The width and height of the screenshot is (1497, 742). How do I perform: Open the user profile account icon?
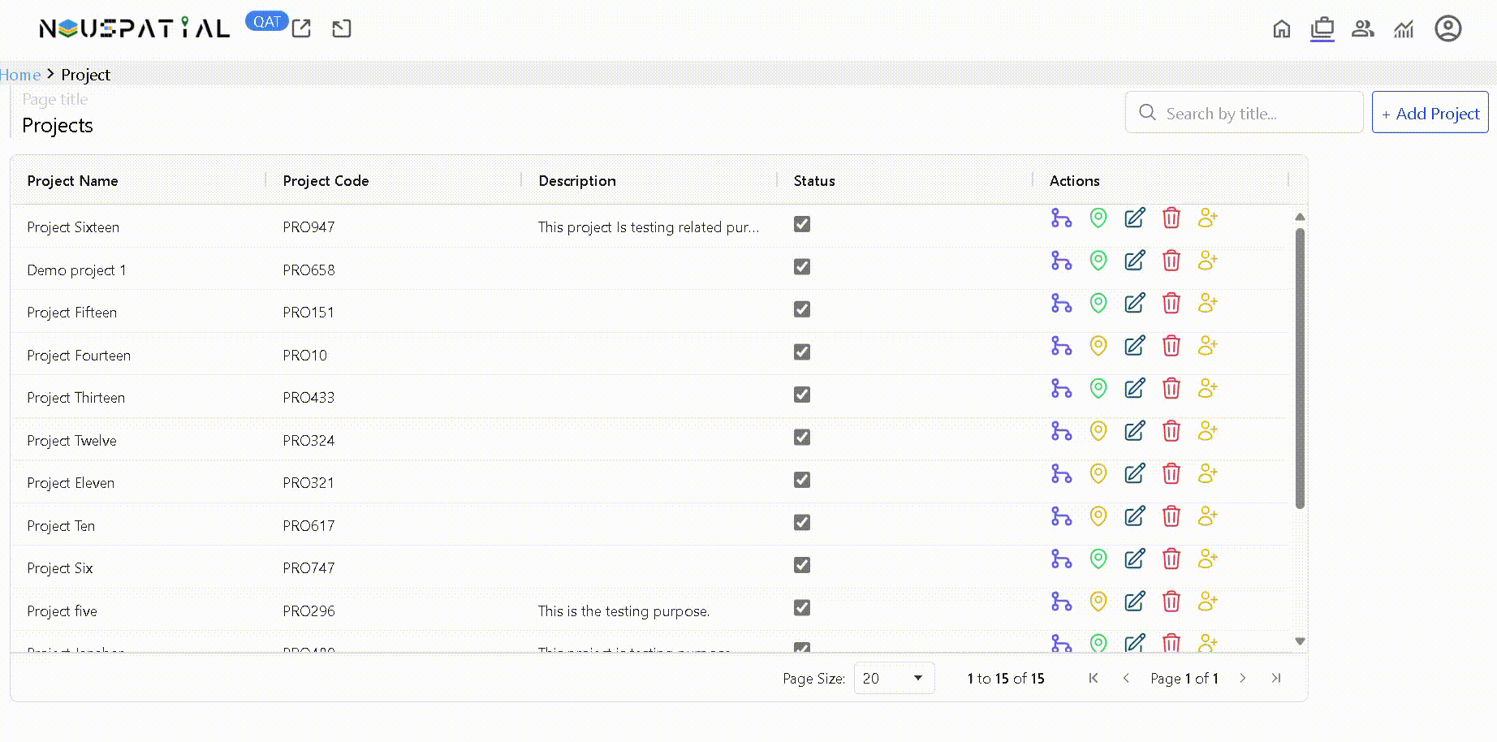pyautogui.click(x=1447, y=29)
